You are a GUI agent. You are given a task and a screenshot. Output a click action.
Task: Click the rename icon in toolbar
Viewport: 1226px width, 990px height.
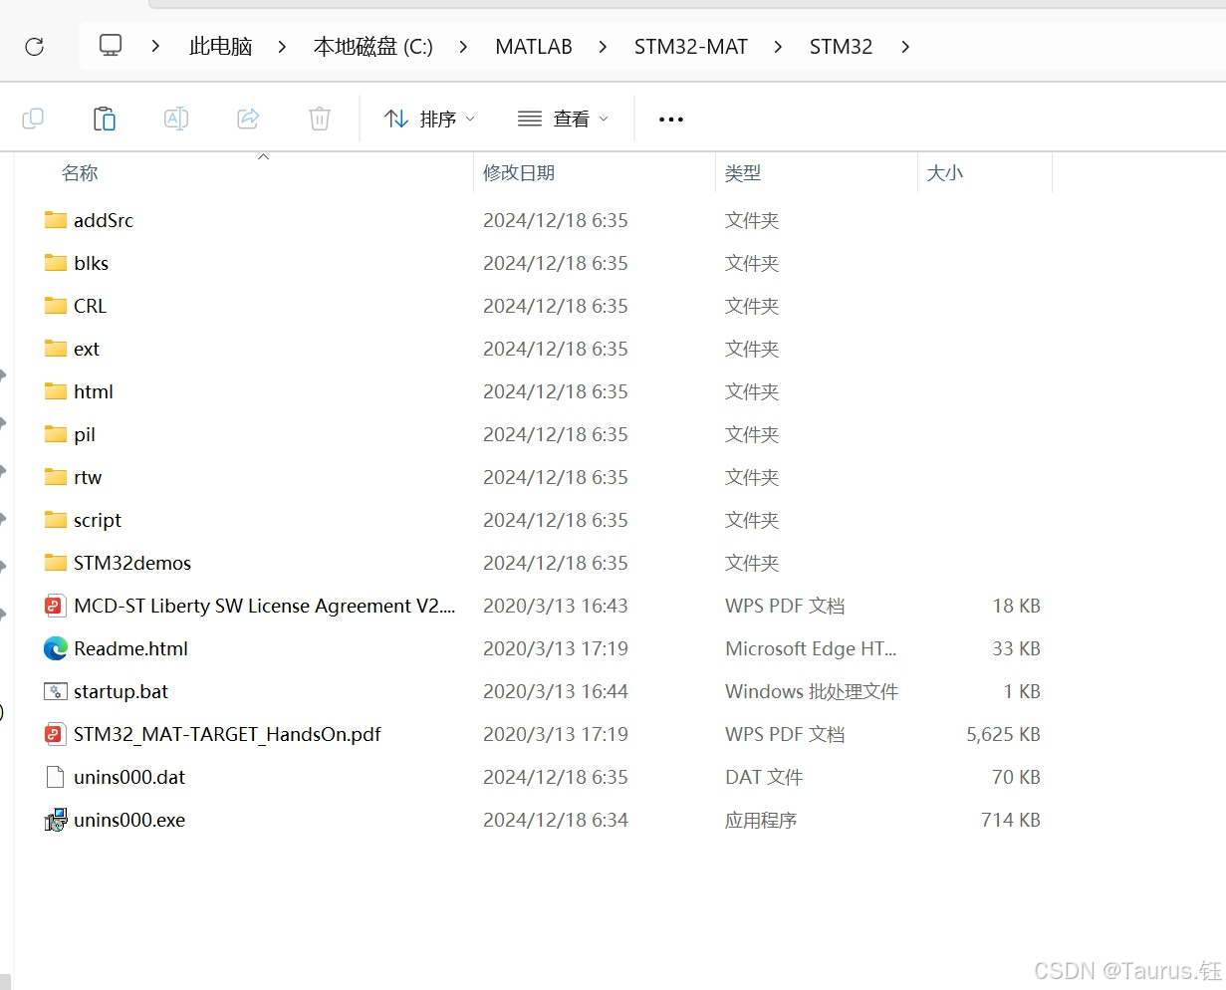click(x=176, y=119)
